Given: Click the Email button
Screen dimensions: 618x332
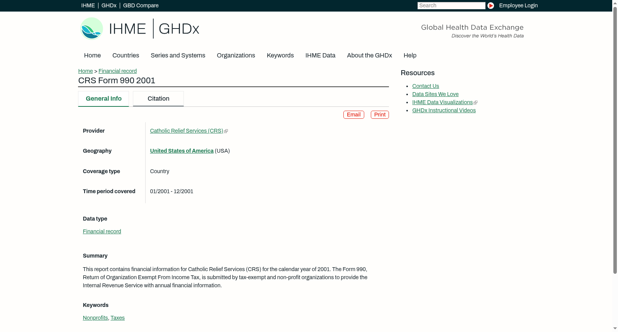Looking at the screenshot, I should (x=353, y=115).
